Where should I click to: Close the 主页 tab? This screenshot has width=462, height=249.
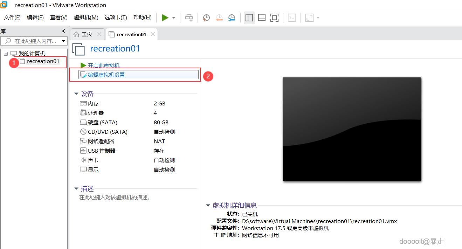[x=99, y=34]
